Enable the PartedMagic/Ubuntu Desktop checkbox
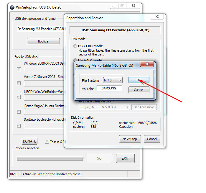 tap(19, 112)
